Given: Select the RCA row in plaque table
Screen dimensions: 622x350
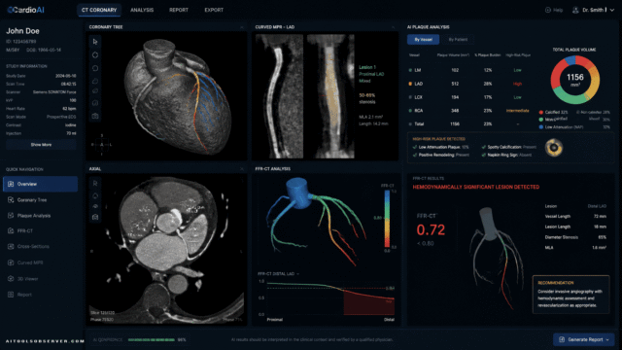Looking at the screenshot, I should click(x=469, y=111).
